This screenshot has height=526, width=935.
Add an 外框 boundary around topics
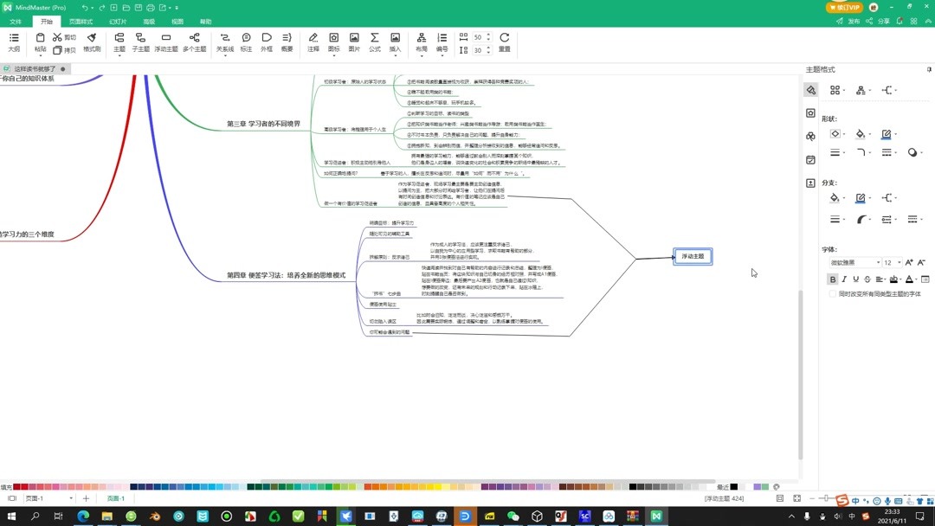click(265, 43)
